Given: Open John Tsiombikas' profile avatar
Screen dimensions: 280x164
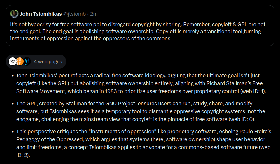Looking at the screenshot, I should 14,14.
